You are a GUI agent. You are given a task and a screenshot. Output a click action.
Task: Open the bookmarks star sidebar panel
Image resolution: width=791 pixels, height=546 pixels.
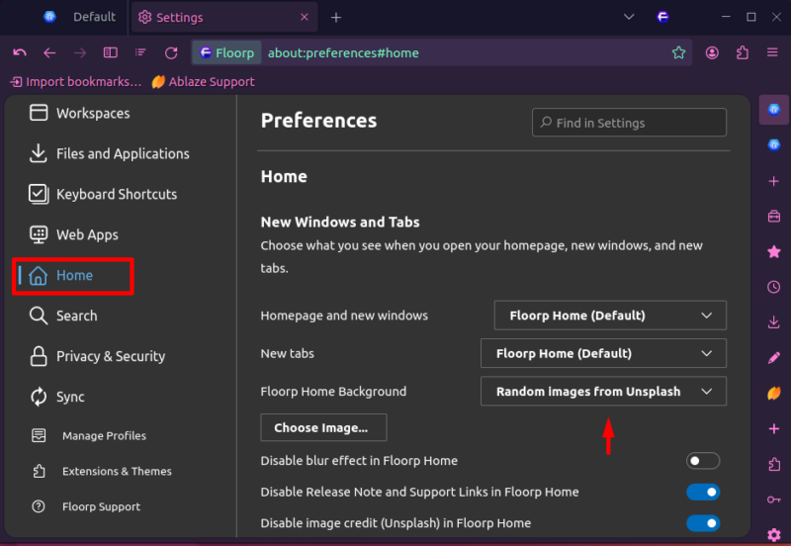tap(774, 251)
